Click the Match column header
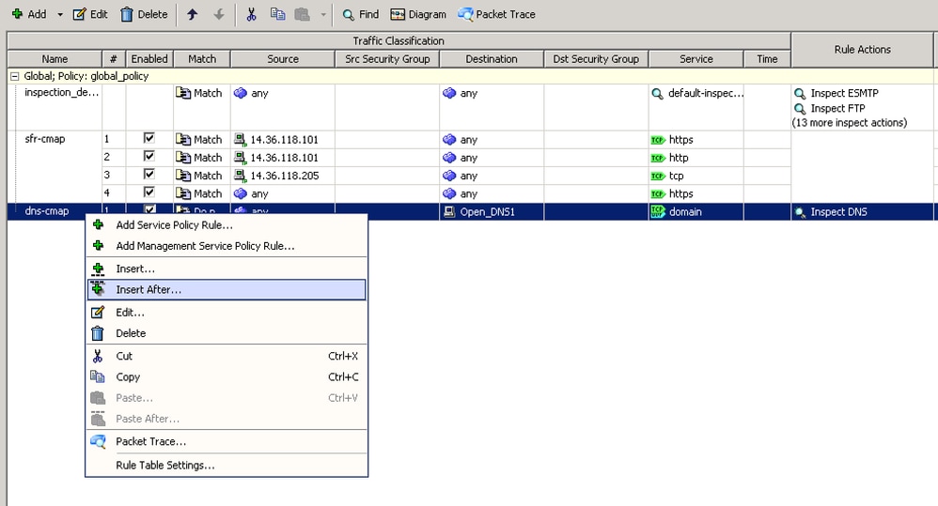This screenshot has width=938, height=506. pyautogui.click(x=202, y=59)
